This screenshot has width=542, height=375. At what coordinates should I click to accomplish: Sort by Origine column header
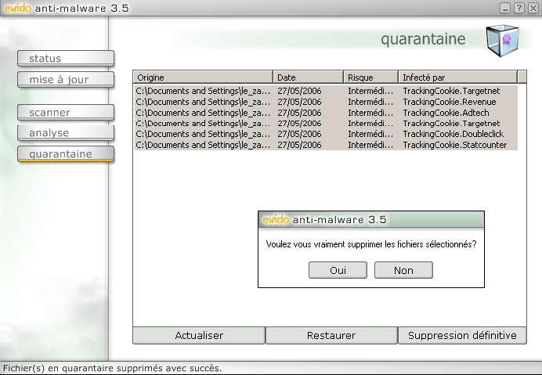pyautogui.click(x=203, y=77)
